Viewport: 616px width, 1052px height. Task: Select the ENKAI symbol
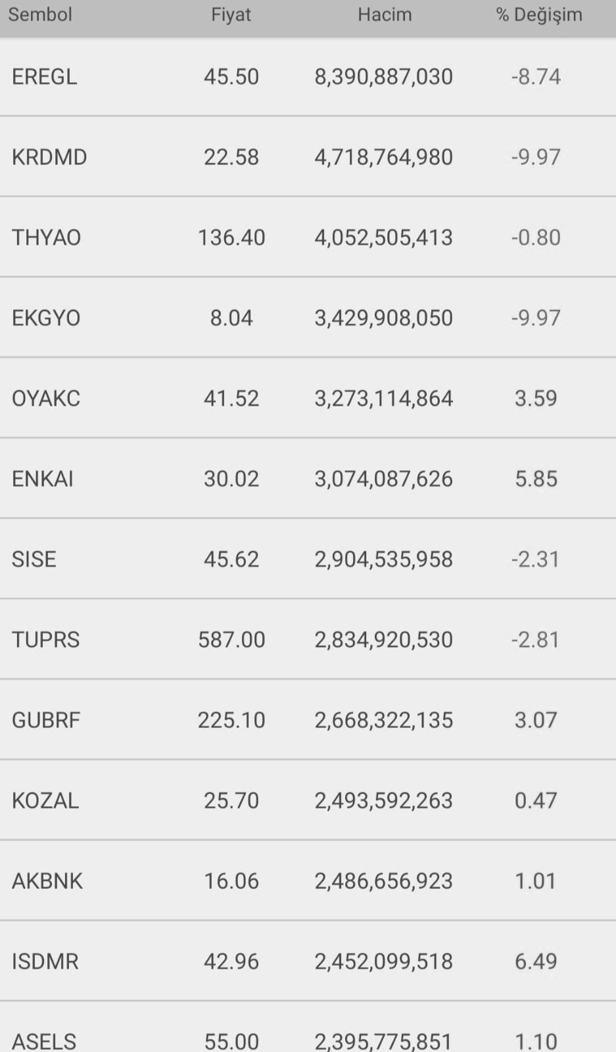point(43,479)
